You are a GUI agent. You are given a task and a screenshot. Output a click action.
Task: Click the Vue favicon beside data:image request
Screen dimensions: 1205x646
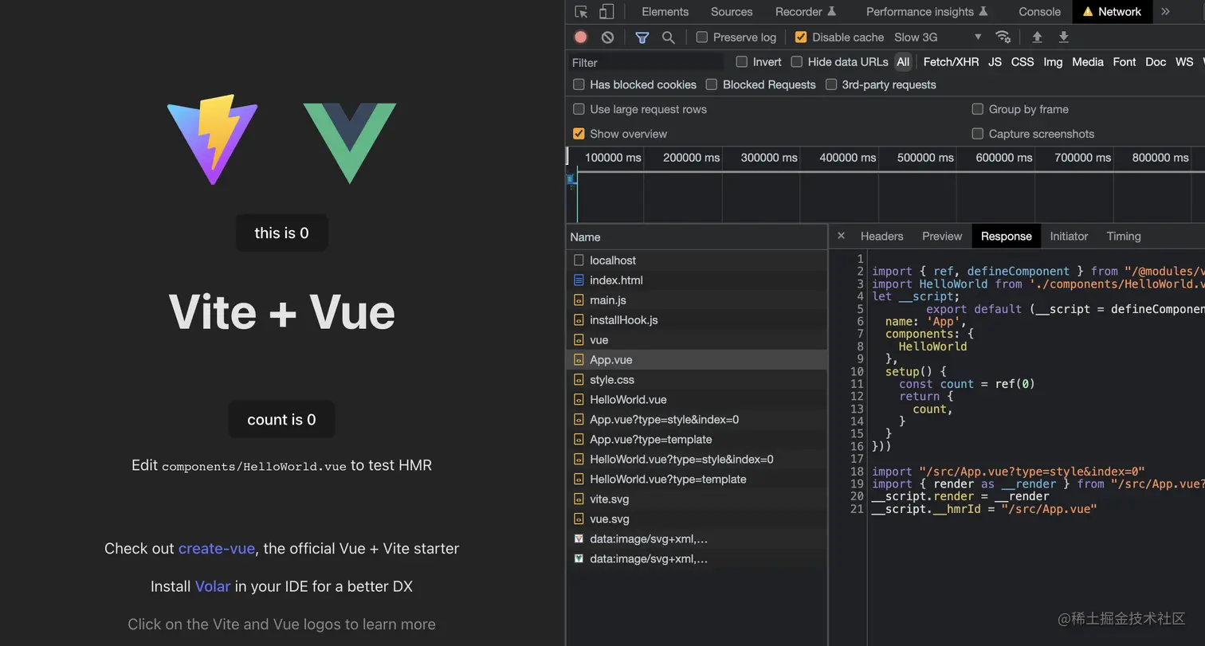(x=579, y=559)
